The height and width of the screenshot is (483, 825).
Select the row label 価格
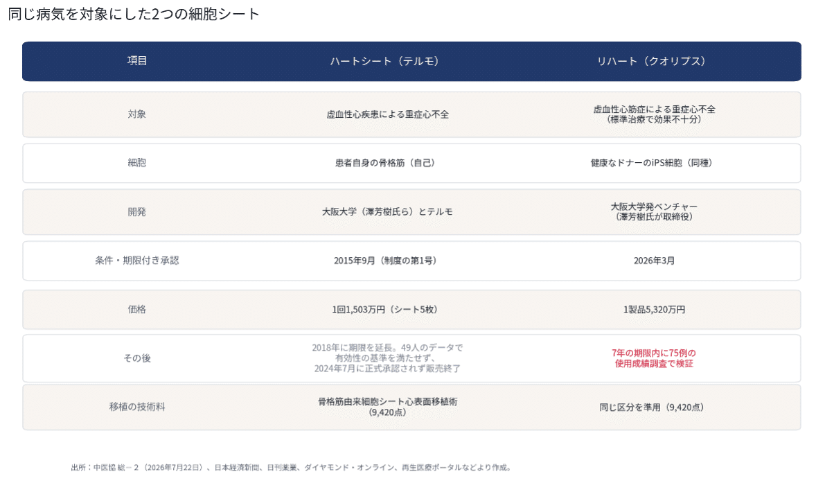[136, 309]
